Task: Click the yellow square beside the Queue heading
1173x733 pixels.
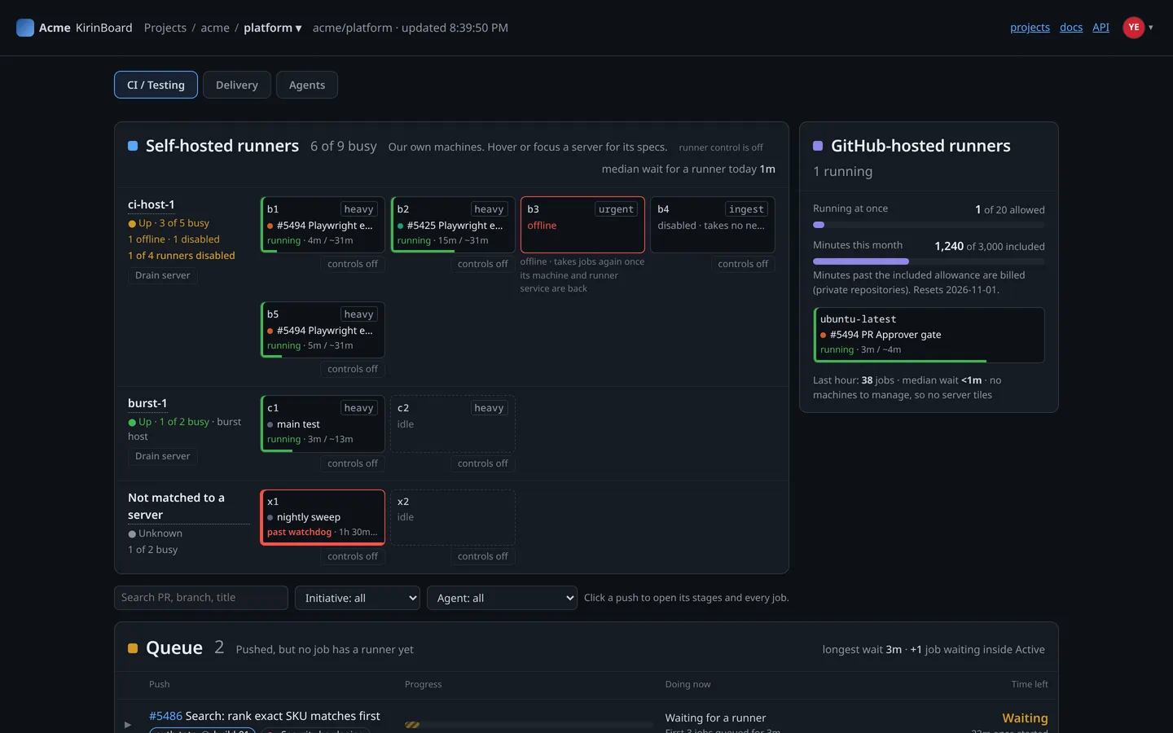Action: click(x=133, y=648)
